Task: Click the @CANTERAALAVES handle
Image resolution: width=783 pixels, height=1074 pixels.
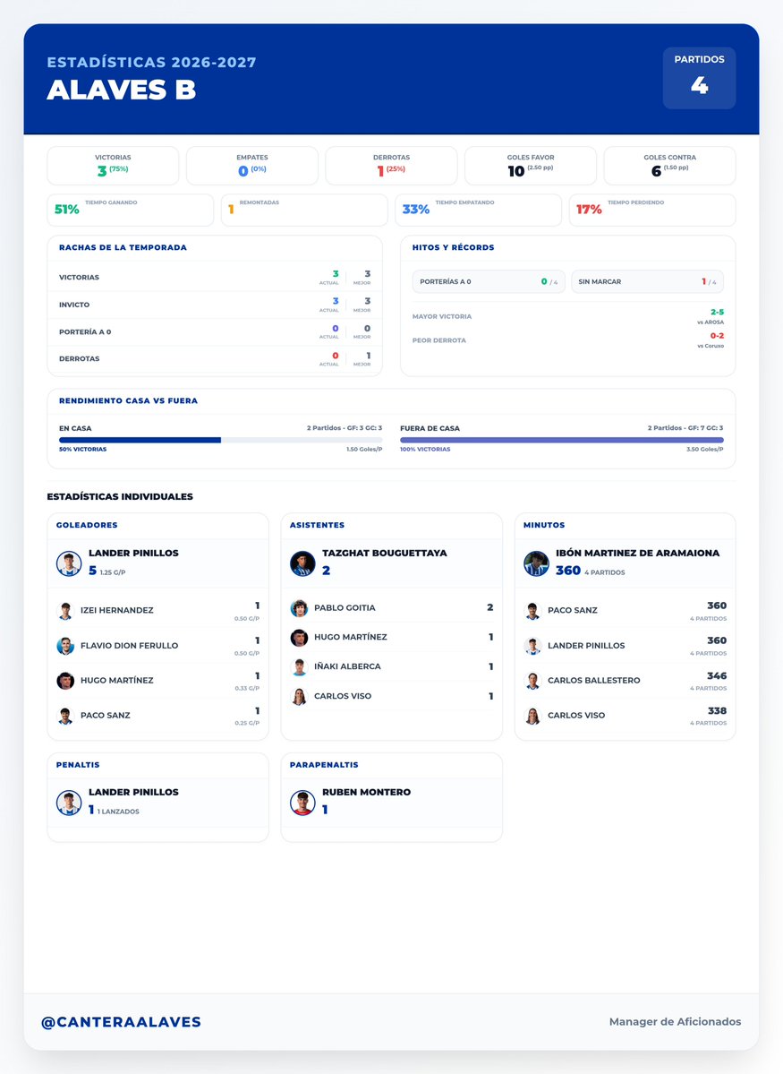Action: pyautogui.click(x=121, y=1022)
